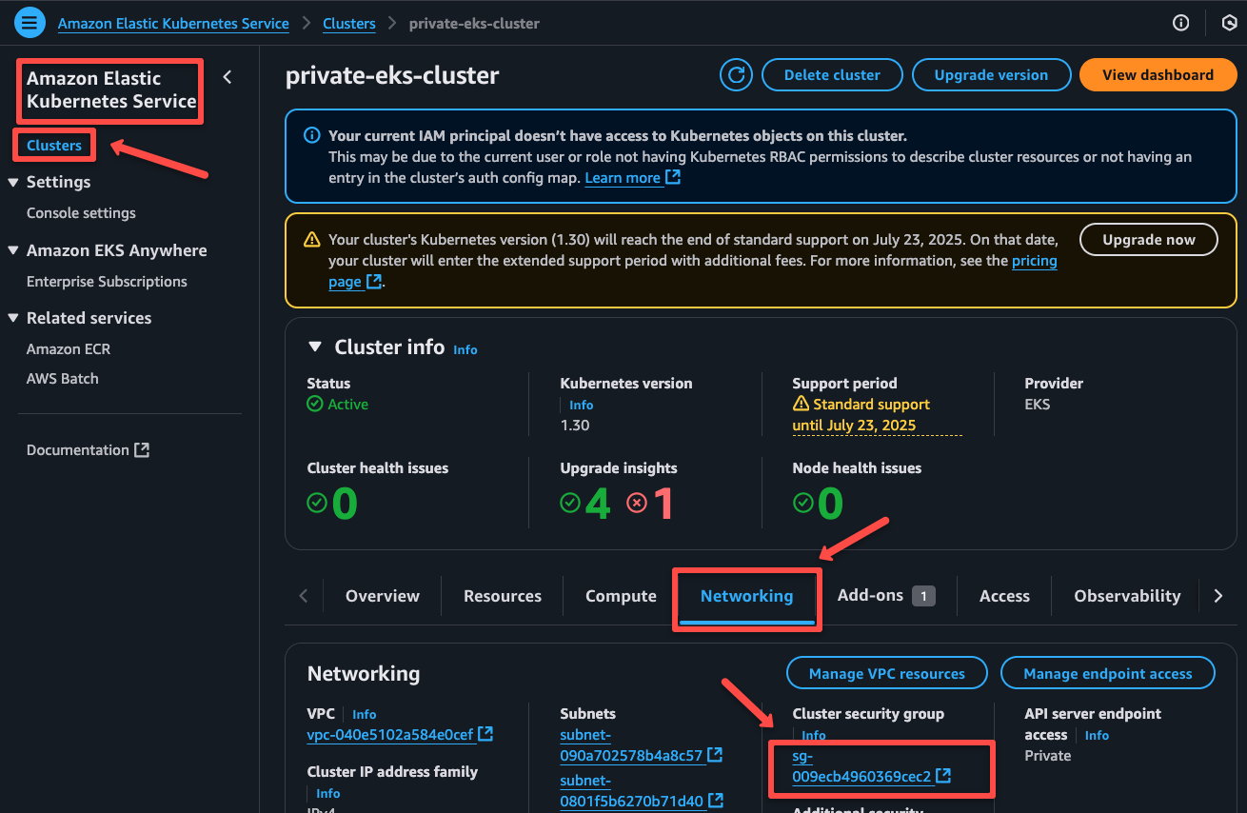Switch to the Access tab
This screenshot has width=1247, height=813.
click(1004, 596)
